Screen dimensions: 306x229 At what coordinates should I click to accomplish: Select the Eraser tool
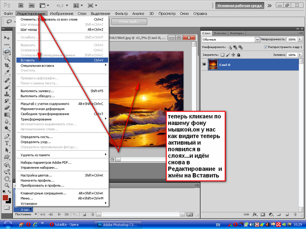7,107
